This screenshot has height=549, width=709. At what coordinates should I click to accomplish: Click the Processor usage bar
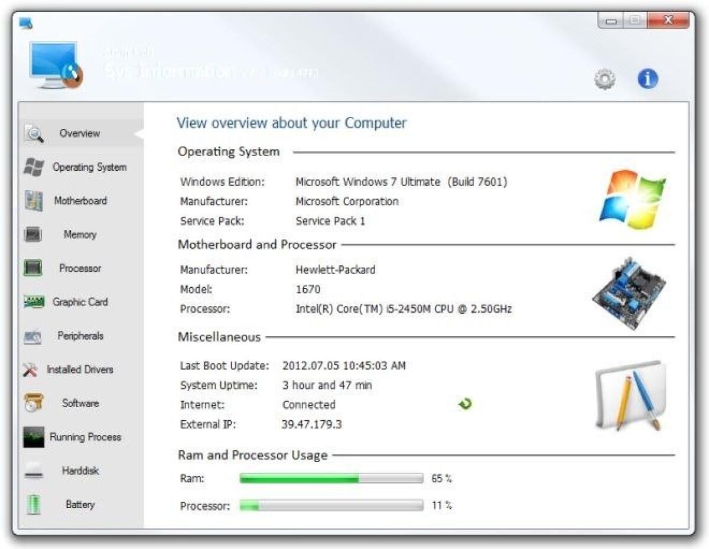click(330, 506)
